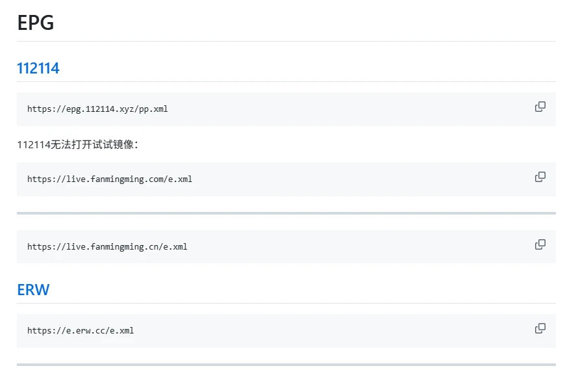Click the thin line under the ERW heading
This screenshot has height=379, width=565.
[286, 303]
